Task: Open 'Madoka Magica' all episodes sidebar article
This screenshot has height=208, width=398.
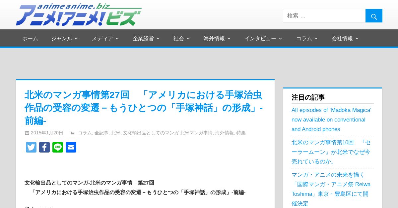Action: click(x=331, y=120)
